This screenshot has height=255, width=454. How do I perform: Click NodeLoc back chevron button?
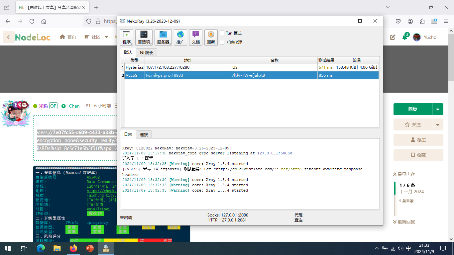(x=8, y=37)
